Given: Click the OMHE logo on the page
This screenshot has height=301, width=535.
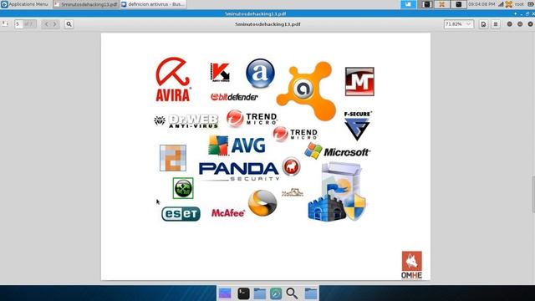Looking at the screenshot, I should point(411,265).
